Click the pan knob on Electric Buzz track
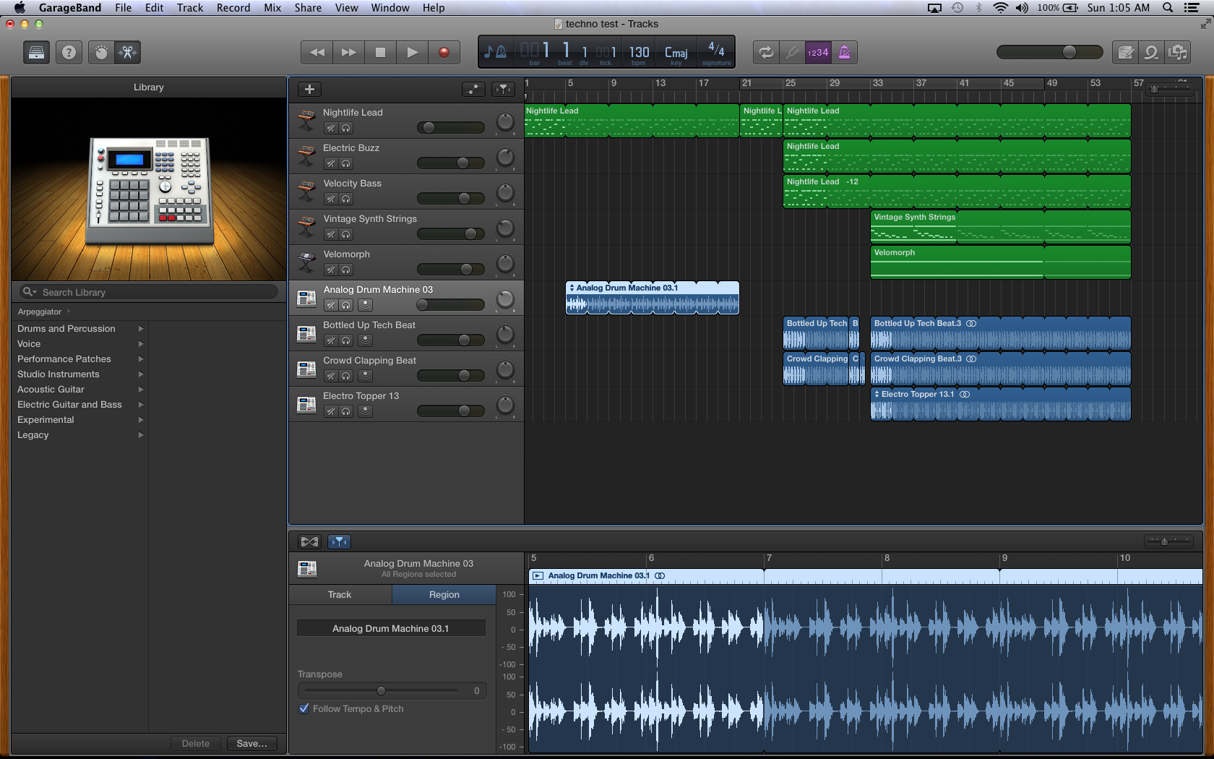The height and width of the screenshot is (759, 1214). point(505,158)
